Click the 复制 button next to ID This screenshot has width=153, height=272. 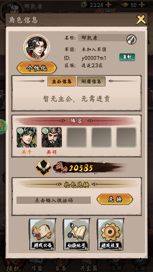127,57
